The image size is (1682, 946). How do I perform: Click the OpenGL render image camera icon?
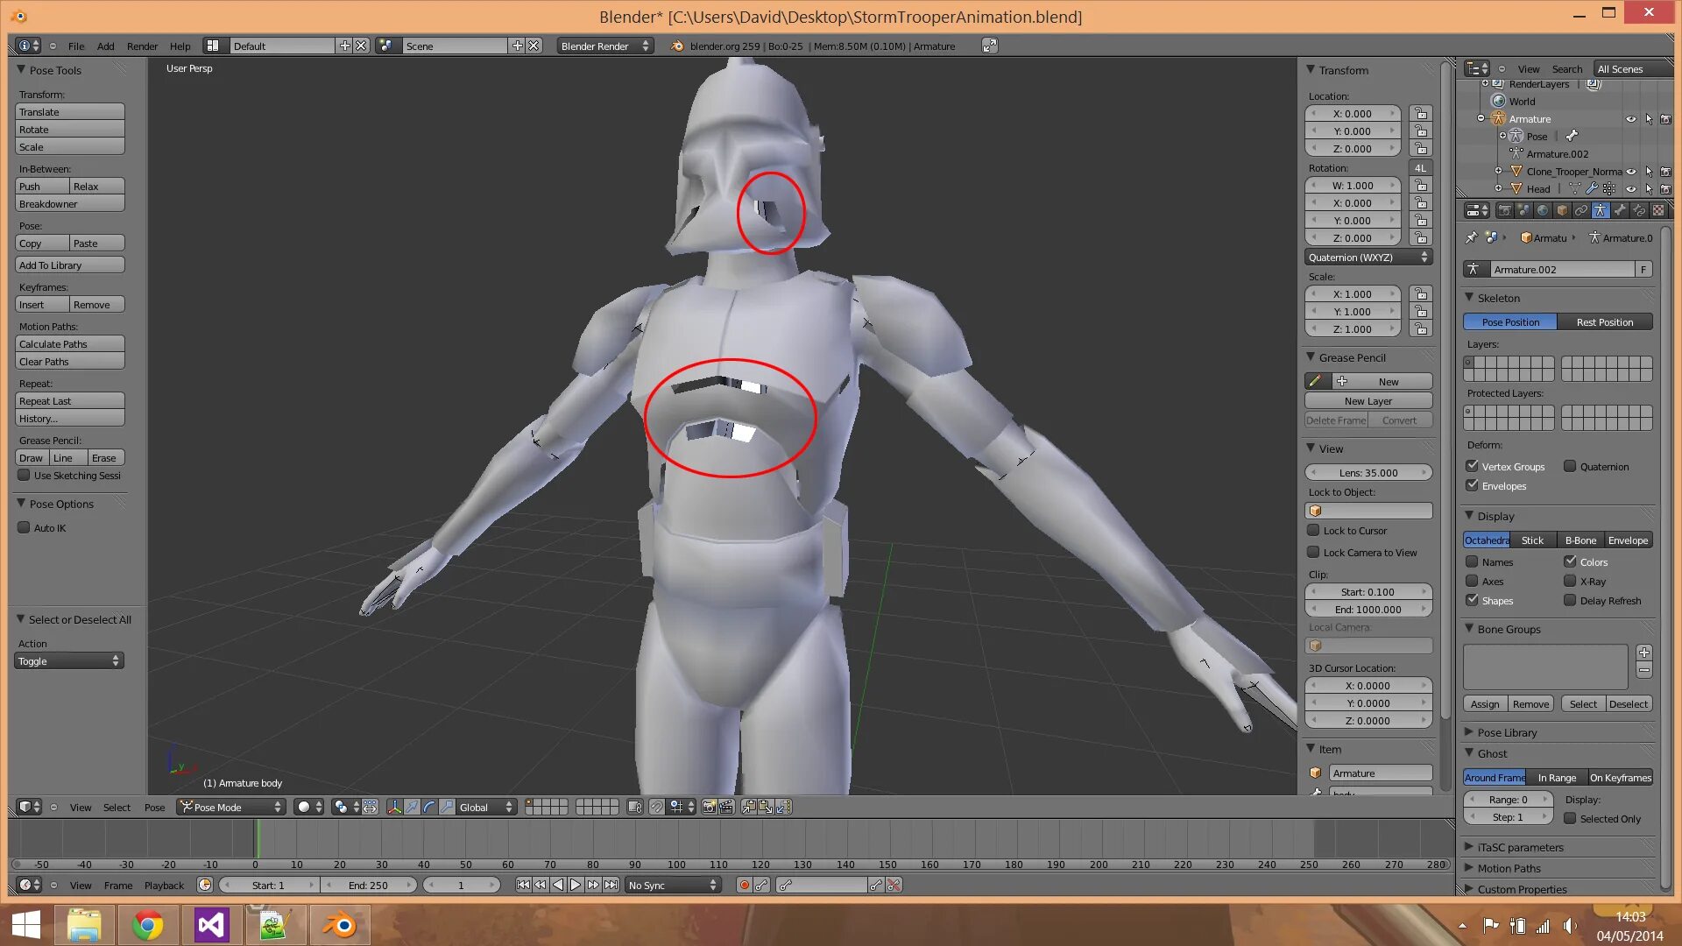click(709, 807)
